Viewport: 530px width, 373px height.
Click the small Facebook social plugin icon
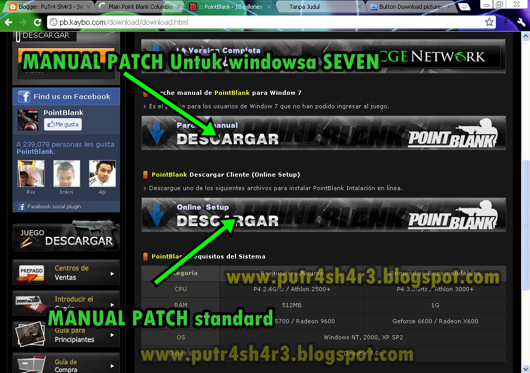(x=21, y=207)
